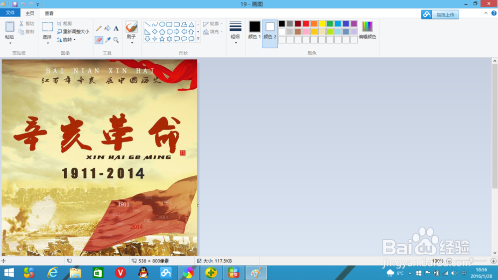Click the Save icon in the quick access toolbar
The height and width of the screenshot is (280, 498).
[14, 4]
